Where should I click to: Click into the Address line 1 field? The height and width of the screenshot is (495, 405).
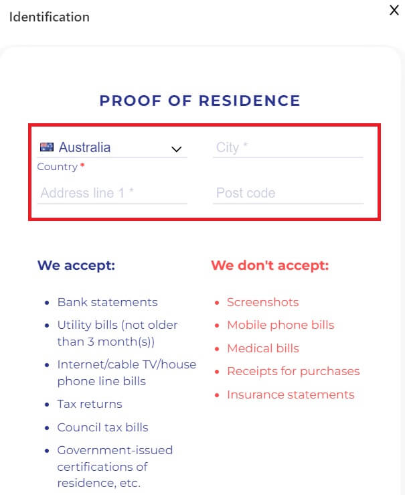(x=112, y=193)
